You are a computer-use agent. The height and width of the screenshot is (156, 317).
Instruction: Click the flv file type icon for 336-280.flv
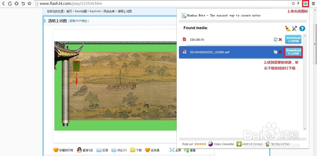[x=184, y=39]
